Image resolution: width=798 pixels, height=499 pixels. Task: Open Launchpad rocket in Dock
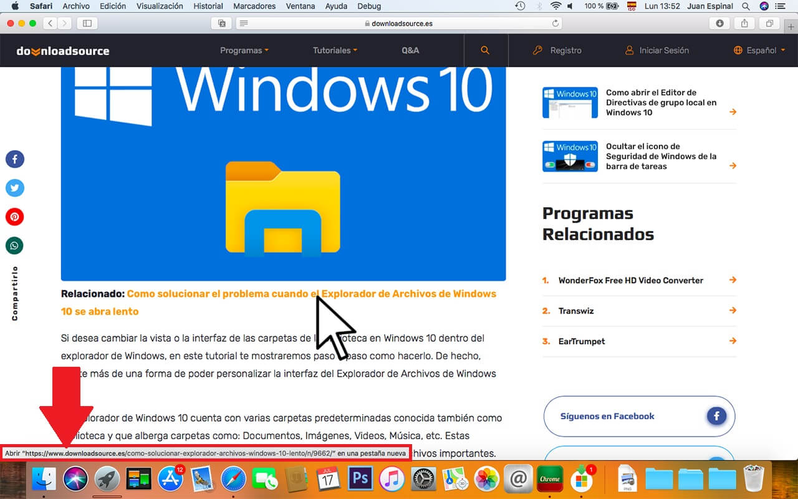[x=107, y=479]
